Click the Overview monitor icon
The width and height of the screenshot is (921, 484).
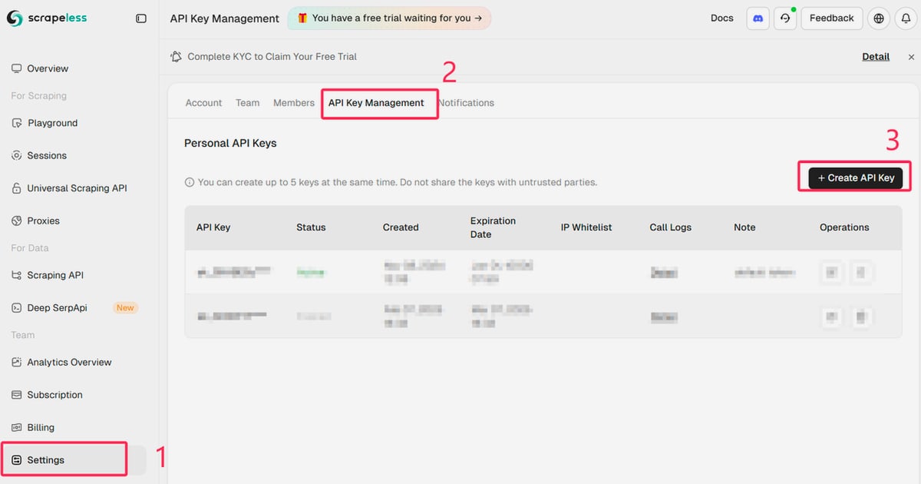coord(16,68)
